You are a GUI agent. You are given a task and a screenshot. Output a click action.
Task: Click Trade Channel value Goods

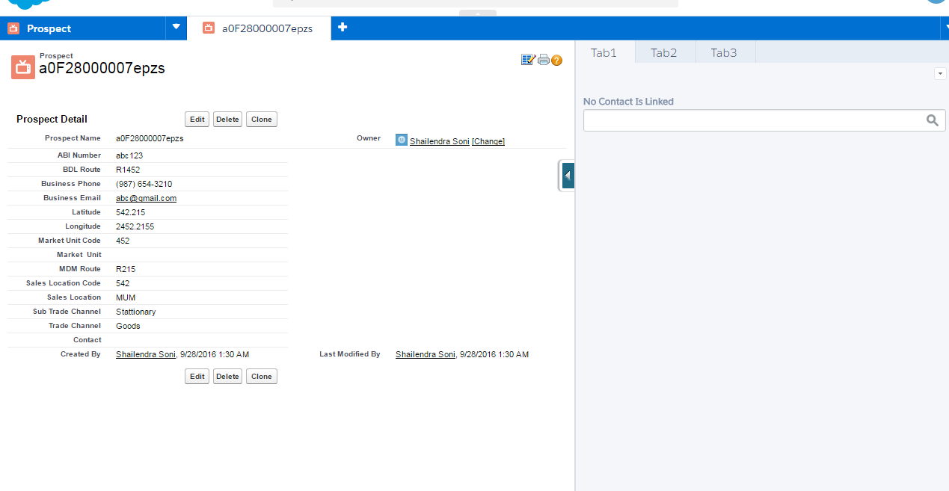128,326
